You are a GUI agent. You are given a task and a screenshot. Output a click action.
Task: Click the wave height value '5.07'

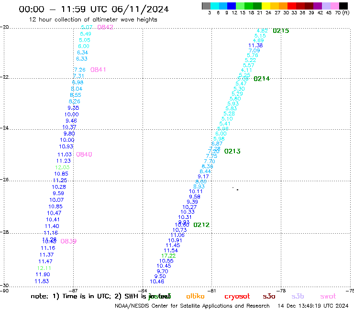click(x=87, y=27)
